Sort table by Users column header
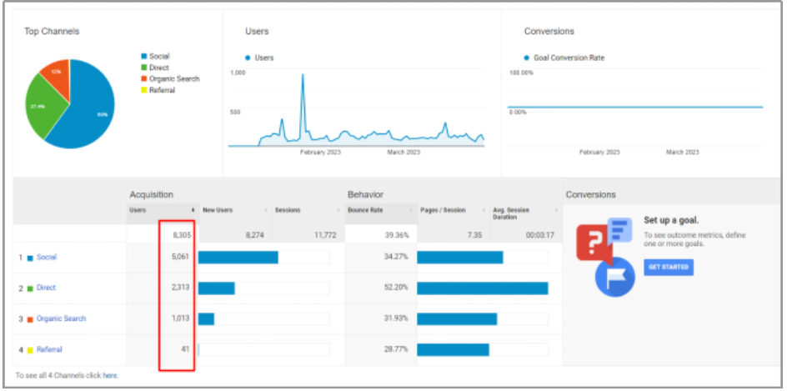Screen dimensions: 787x391 pyautogui.click(x=138, y=210)
